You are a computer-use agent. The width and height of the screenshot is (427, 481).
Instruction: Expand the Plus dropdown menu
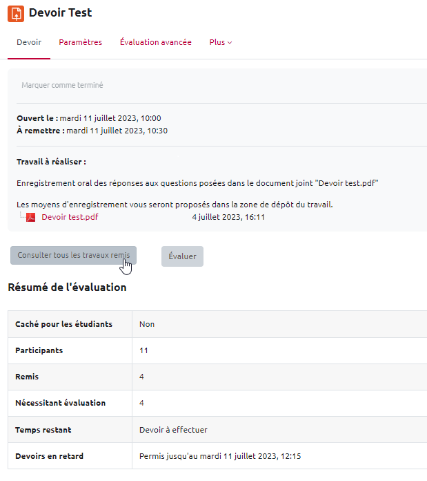tap(220, 42)
